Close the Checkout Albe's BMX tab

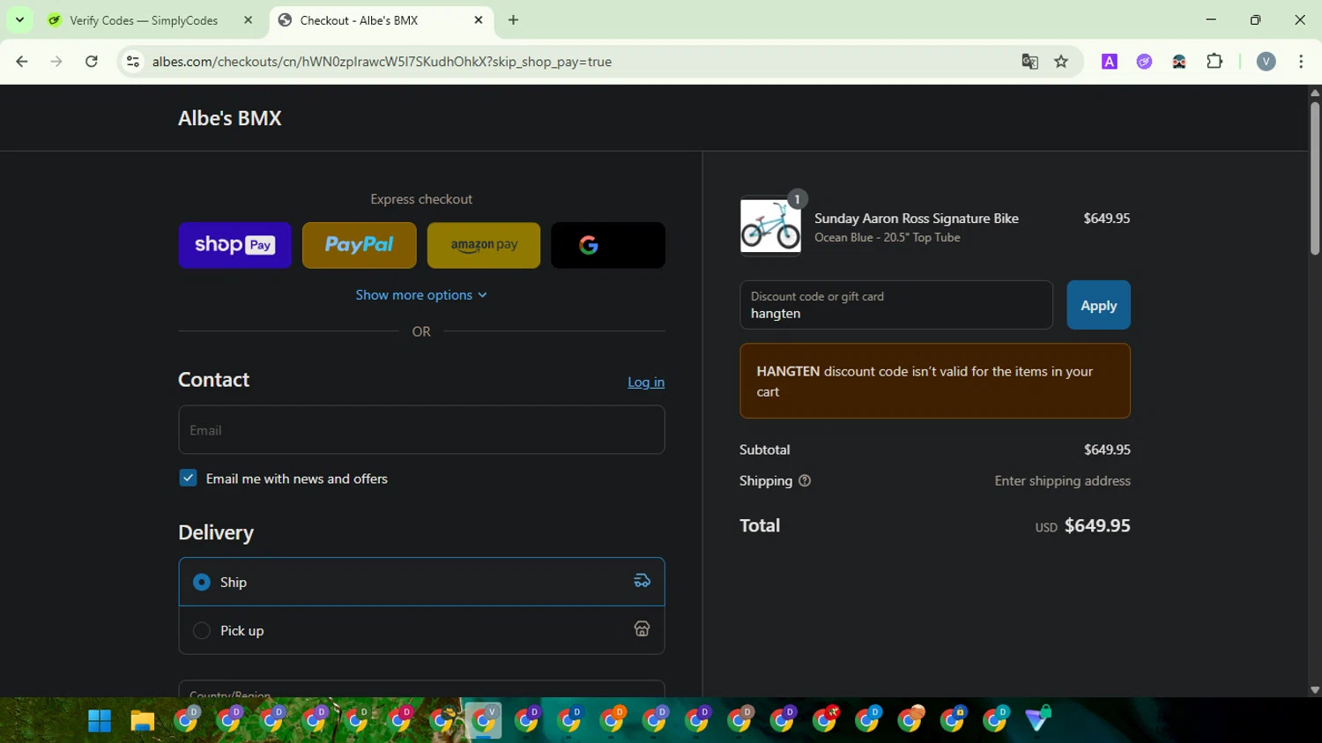(x=479, y=20)
